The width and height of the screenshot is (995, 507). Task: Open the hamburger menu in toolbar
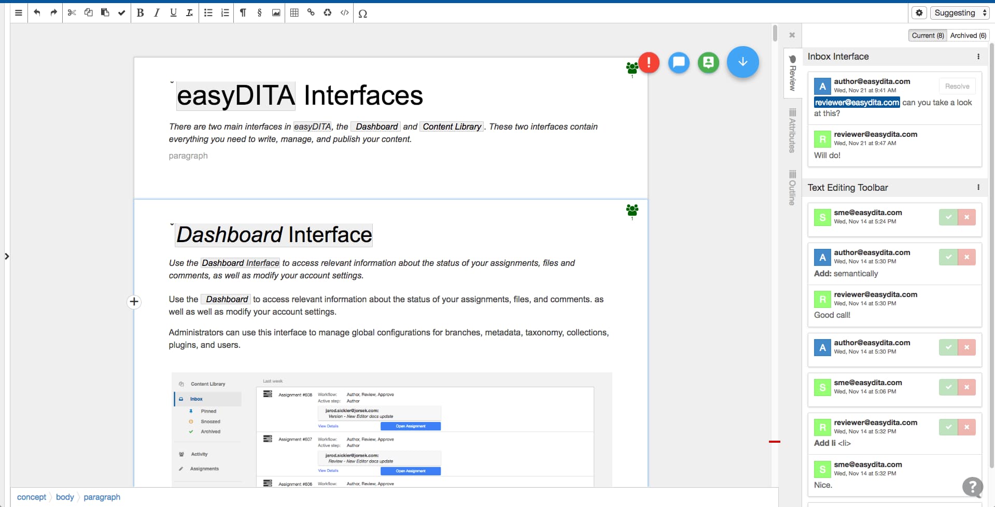19,13
